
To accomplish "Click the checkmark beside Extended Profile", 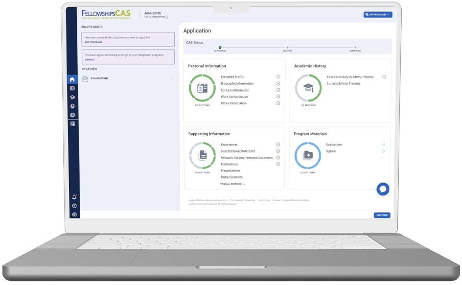I will click(278, 77).
